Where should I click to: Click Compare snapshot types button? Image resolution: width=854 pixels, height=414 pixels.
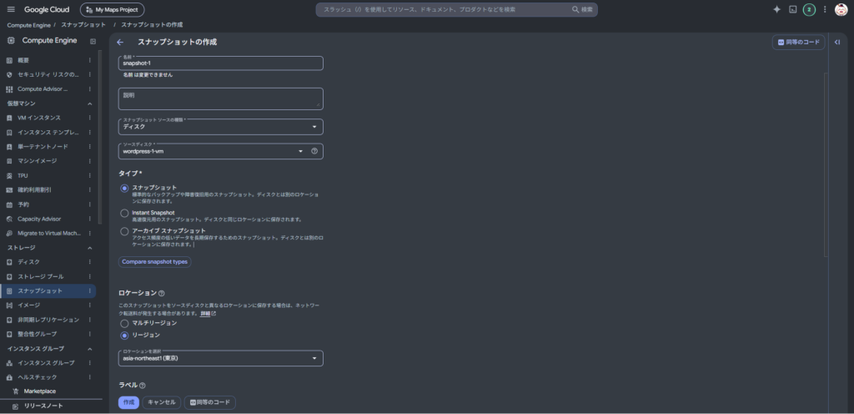[154, 262]
